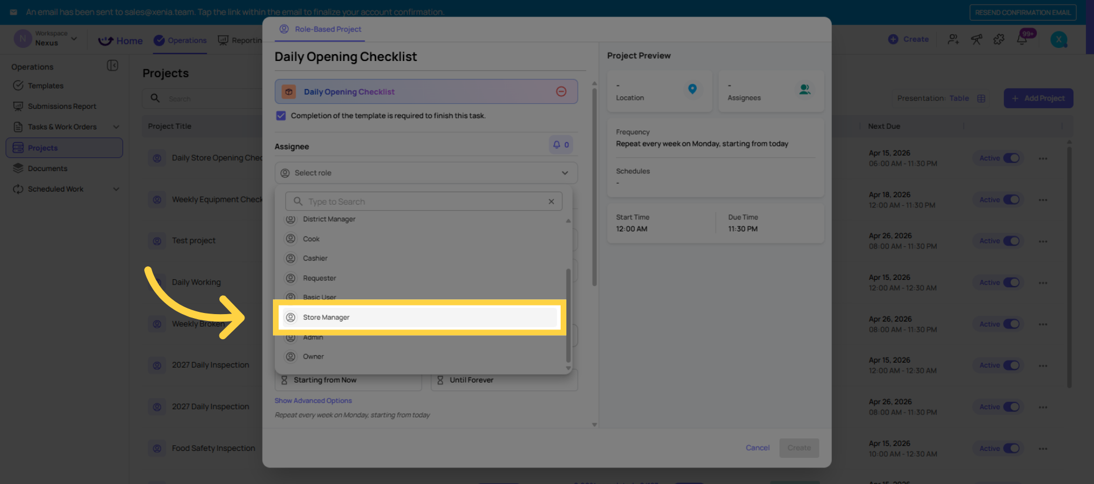Toggle Active switch for Daily Working project

1011,282
